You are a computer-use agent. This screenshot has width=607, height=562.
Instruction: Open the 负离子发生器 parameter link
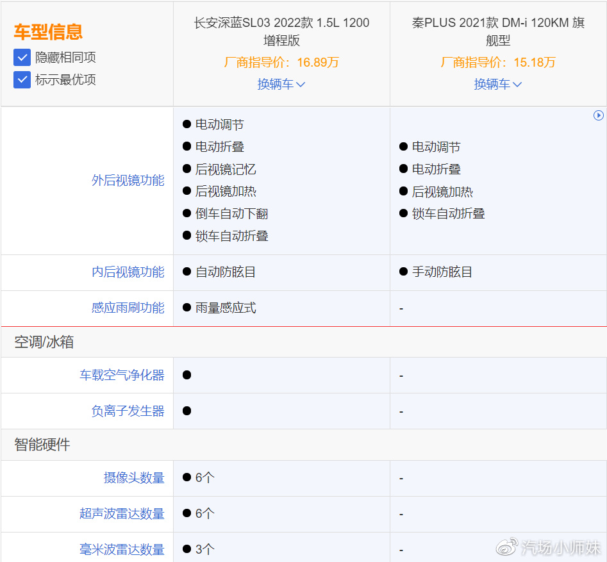pos(128,411)
